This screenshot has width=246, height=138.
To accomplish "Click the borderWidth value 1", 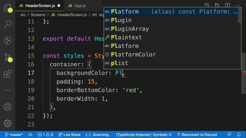I will pos(103,99).
